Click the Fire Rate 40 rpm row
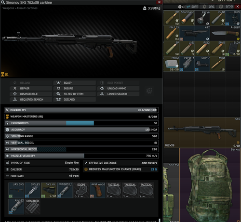The height and width of the screenshot is (222, 241). (42, 176)
